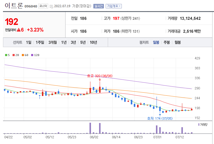This screenshot has width=214, height=144.
Task: Click the green 5-day moving average swatch
Action: tap(6, 55)
